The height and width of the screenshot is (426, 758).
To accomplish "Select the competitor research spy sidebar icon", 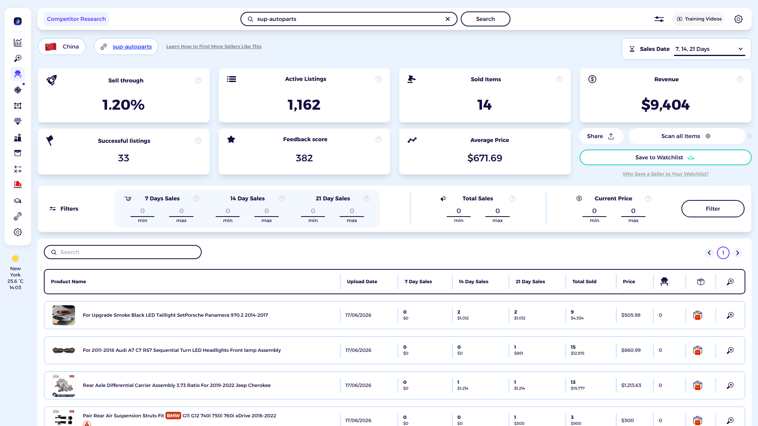I will coord(18,74).
